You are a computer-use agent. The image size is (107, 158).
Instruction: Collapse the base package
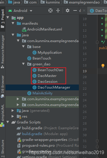[x=23, y=46]
